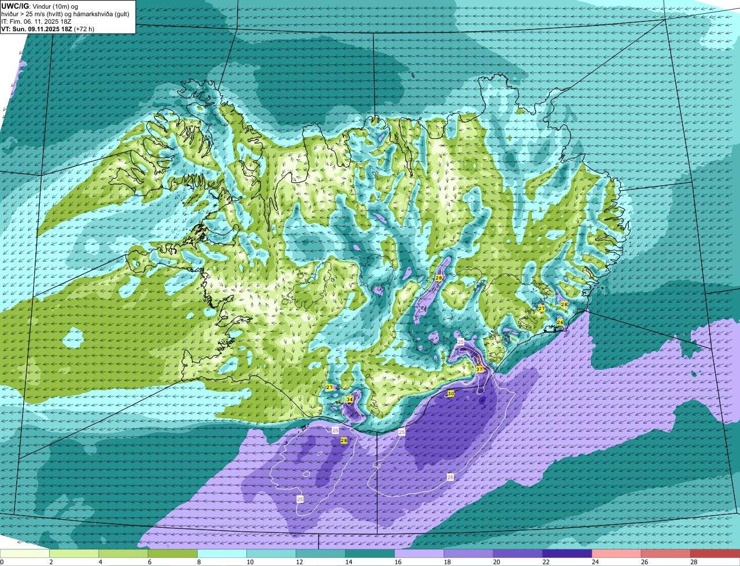Click the yellow gust label 26
740x566 pixels.
click(x=560, y=322)
